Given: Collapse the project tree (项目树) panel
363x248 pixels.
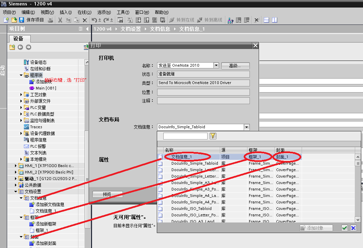Looking at the screenshot, I should coord(87,29).
